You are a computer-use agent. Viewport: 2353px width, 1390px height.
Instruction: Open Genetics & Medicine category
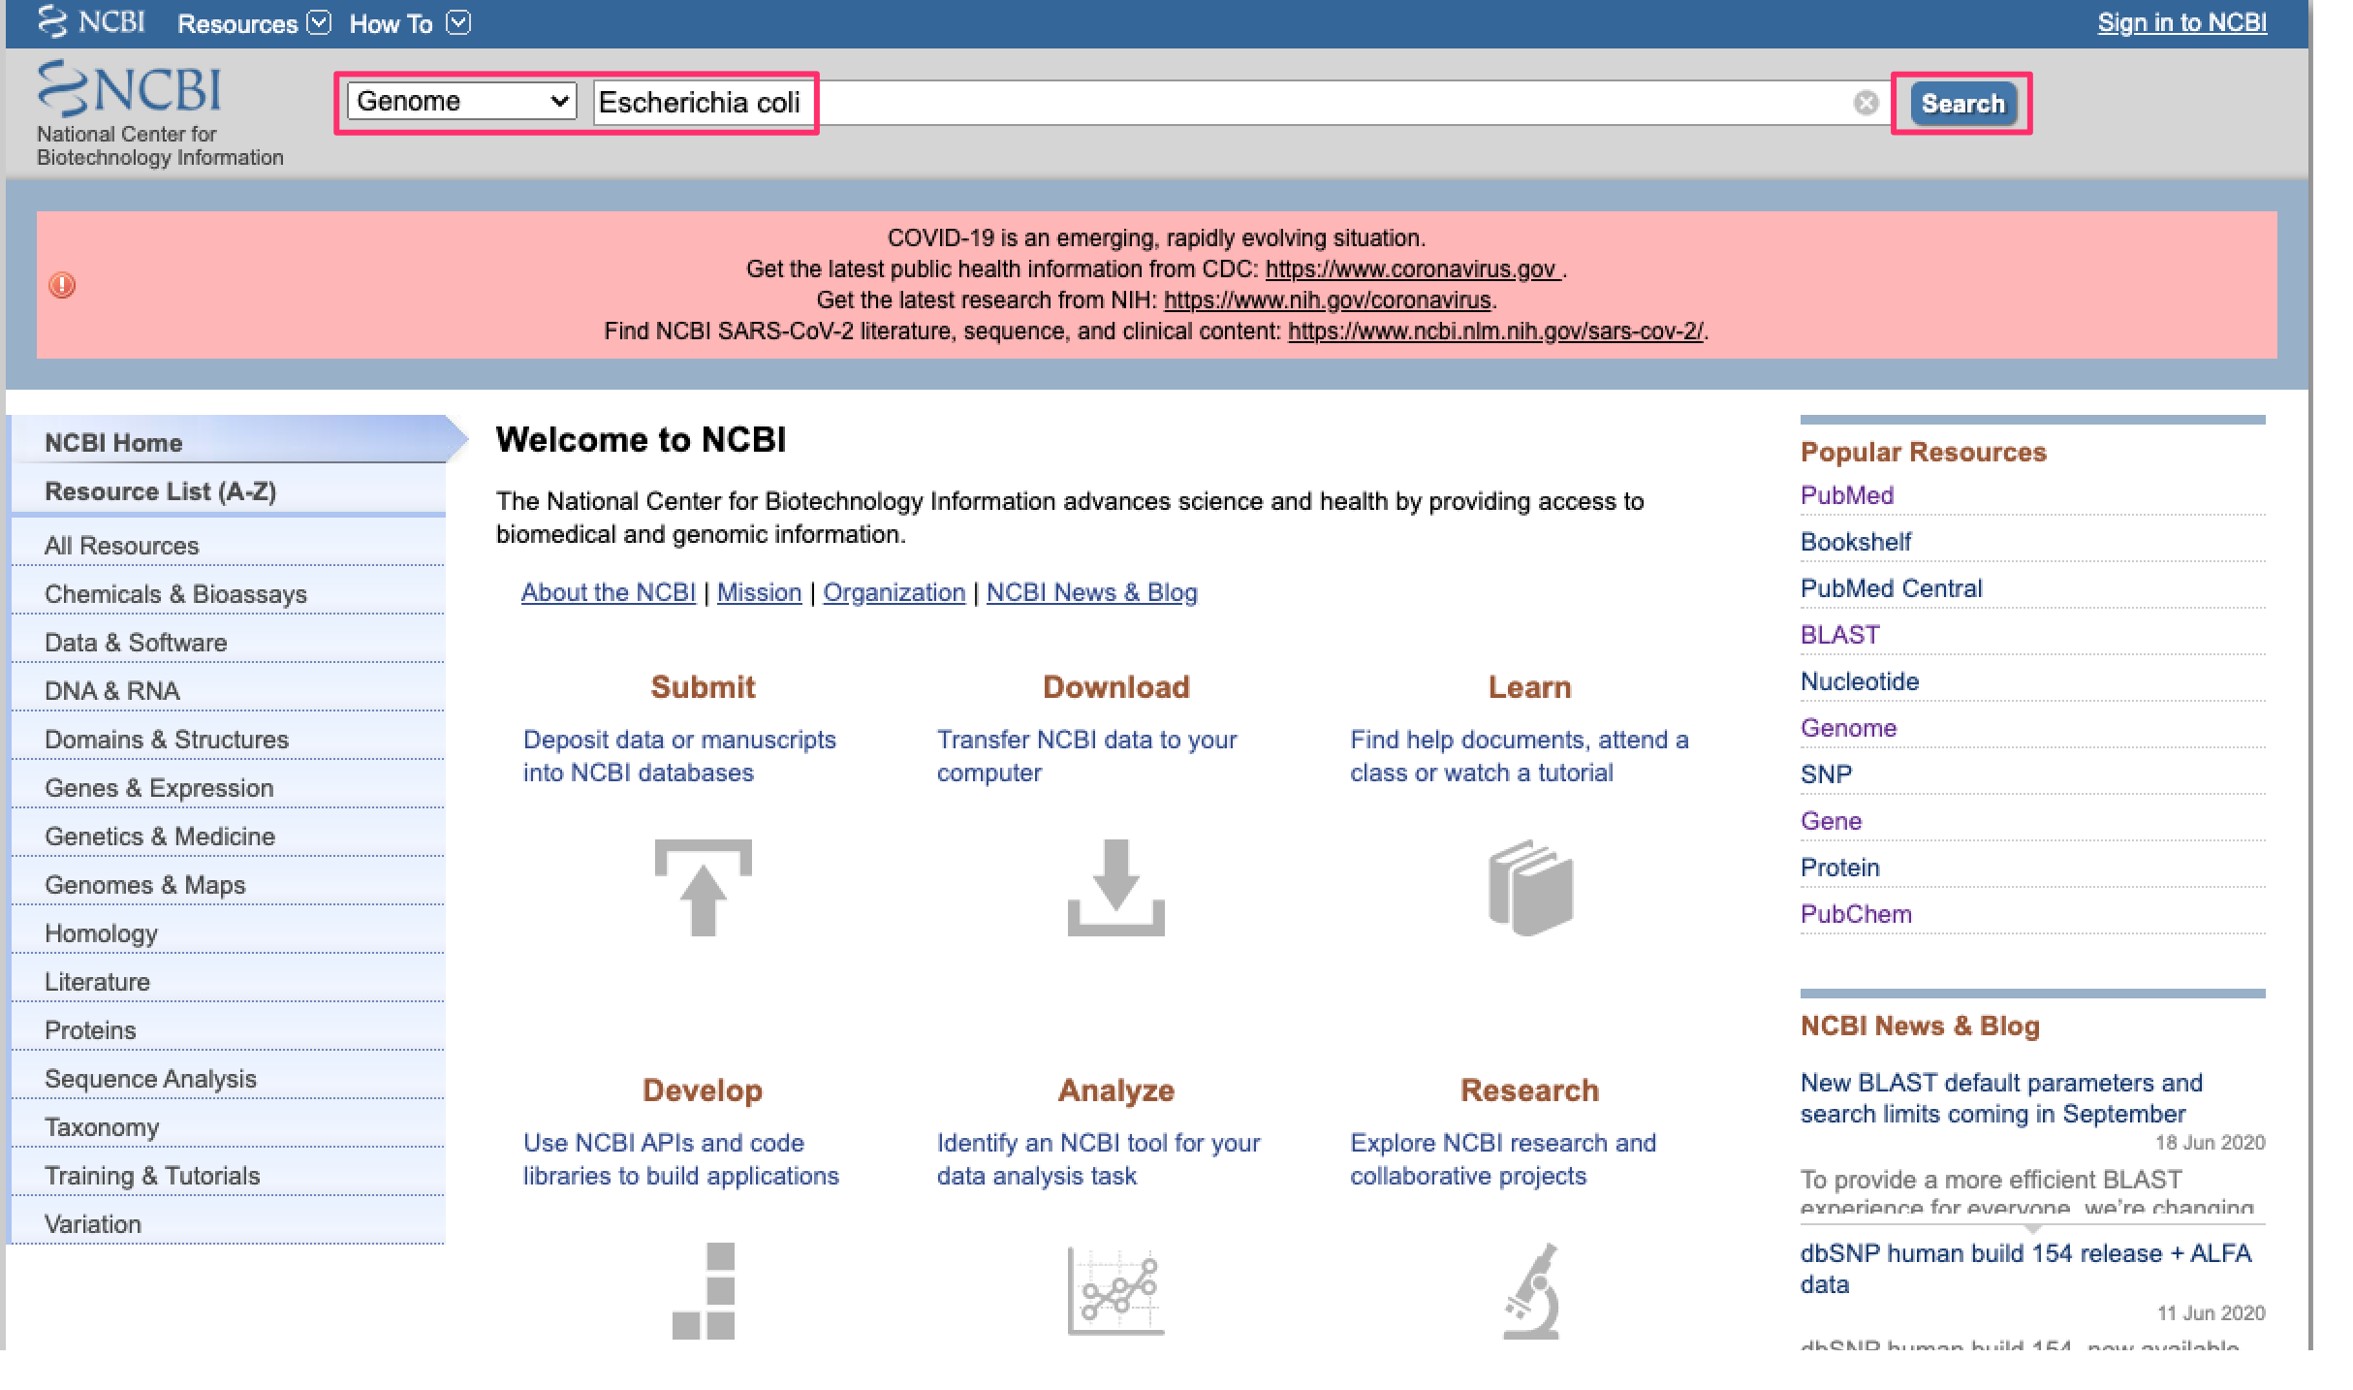pyautogui.click(x=229, y=836)
